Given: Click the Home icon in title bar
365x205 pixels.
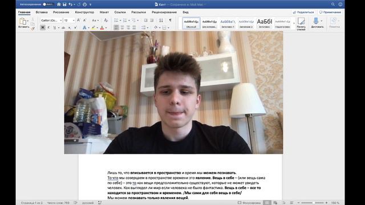Looking at the screenshot, I should [59, 4].
